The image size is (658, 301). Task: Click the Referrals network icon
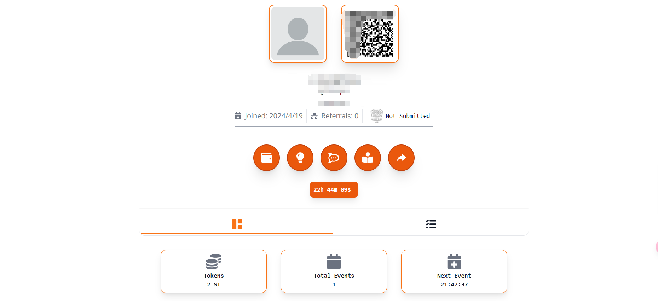point(314,116)
